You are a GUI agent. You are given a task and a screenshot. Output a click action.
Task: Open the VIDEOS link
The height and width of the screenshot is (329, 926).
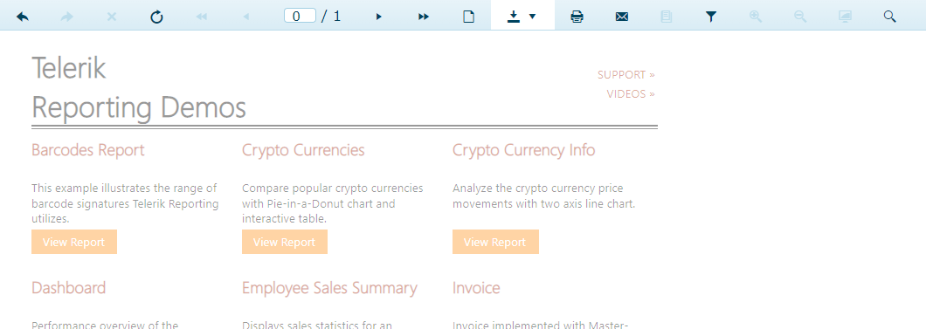pyautogui.click(x=631, y=93)
